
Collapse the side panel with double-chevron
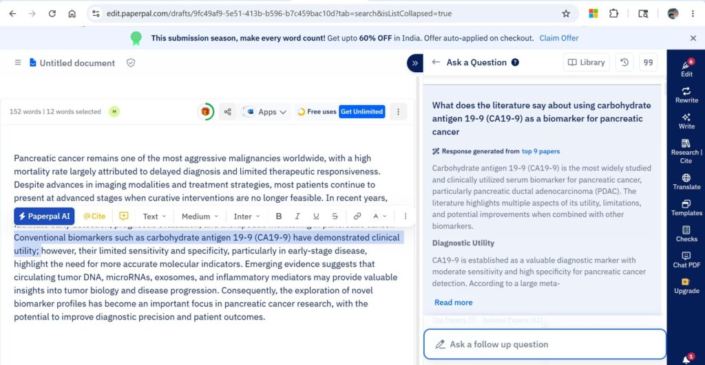[414, 63]
